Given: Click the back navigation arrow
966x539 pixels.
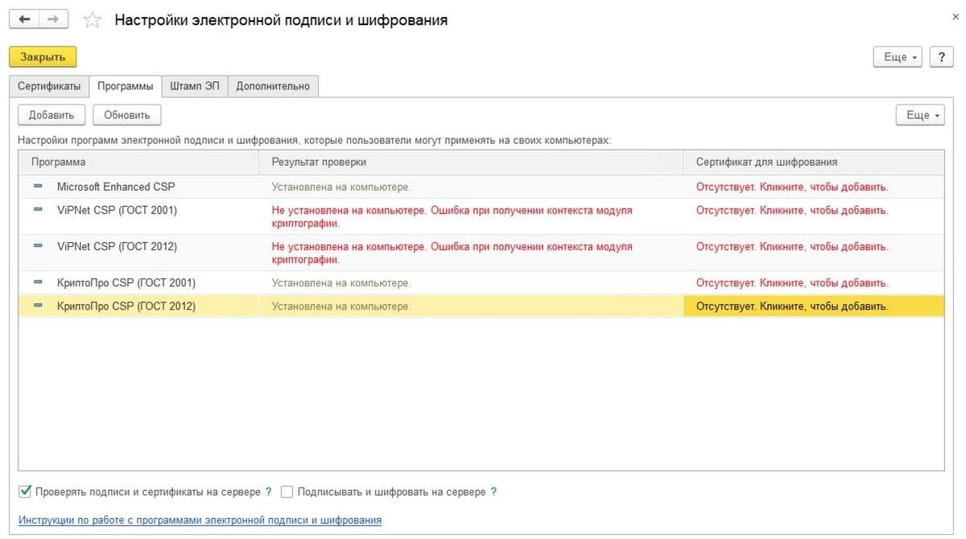Looking at the screenshot, I should click(x=24, y=19).
